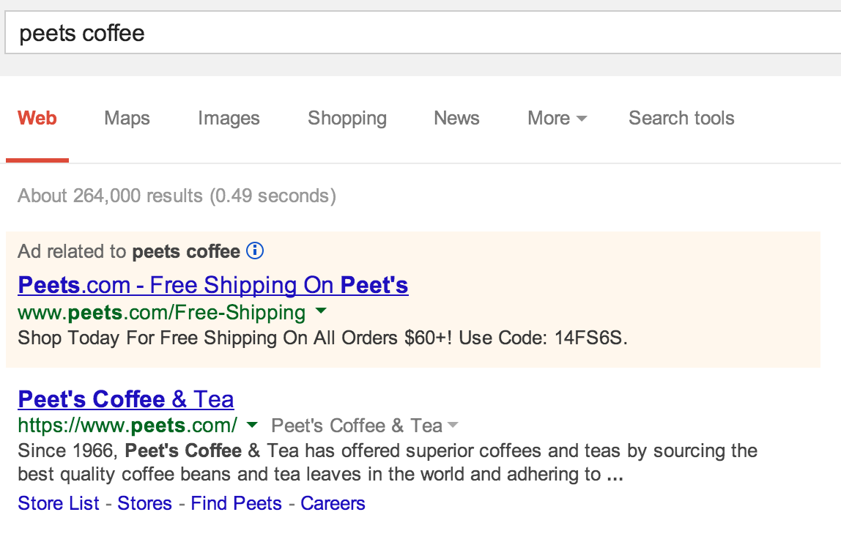Open the More search options menu
The image size is (841, 545).
[557, 118]
